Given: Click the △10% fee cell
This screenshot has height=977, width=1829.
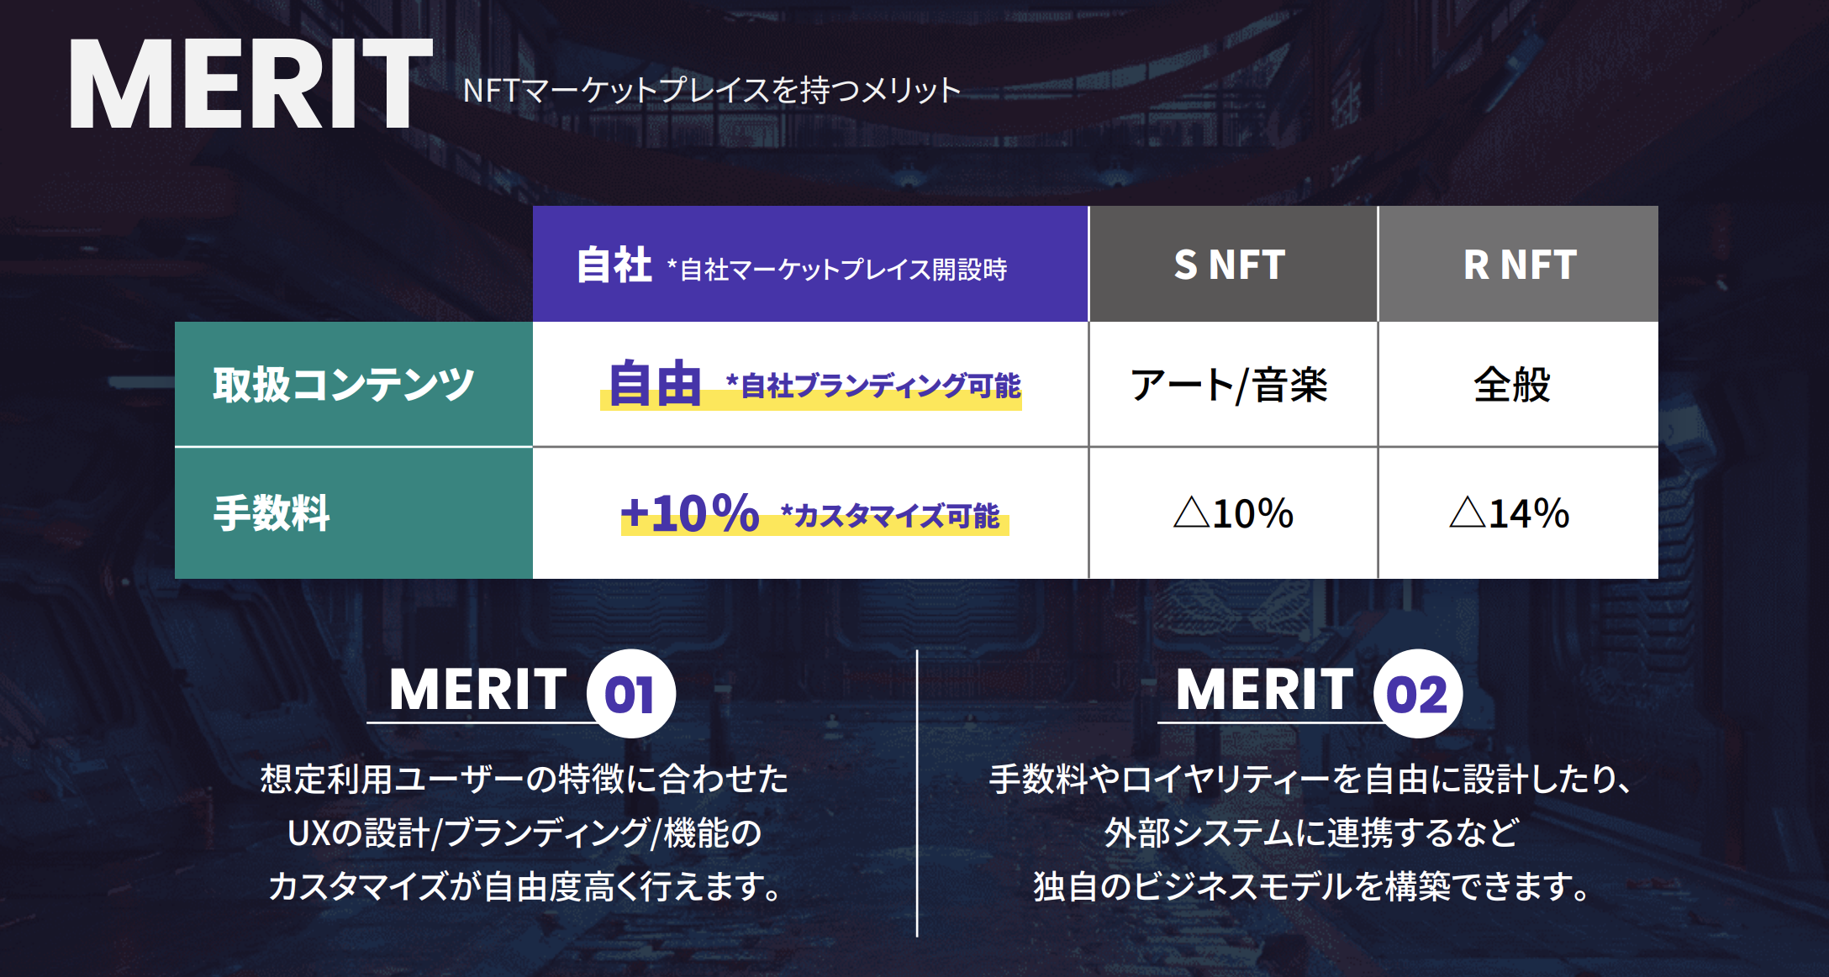Looking at the screenshot, I should [1233, 513].
